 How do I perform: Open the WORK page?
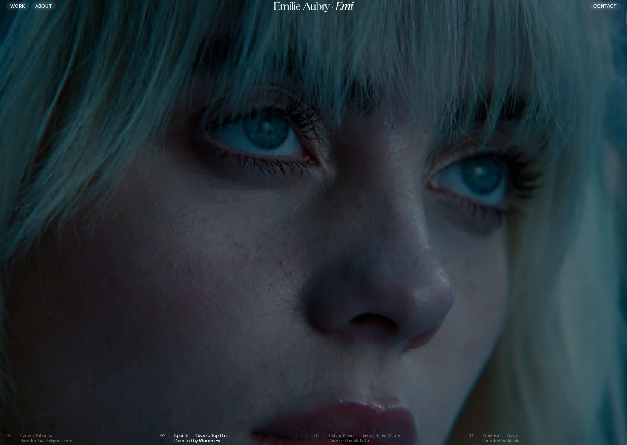18,6
